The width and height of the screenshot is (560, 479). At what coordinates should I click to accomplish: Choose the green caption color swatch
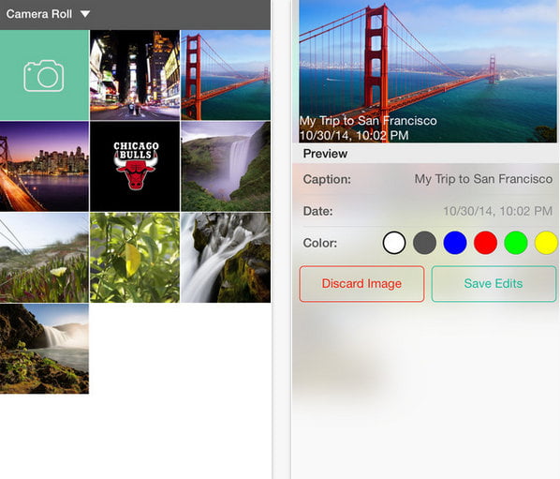[x=516, y=243]
